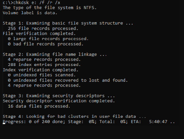
Task: Click the '0 large file records processed' line
Action: pyautogui.click(x=48, y=39)
